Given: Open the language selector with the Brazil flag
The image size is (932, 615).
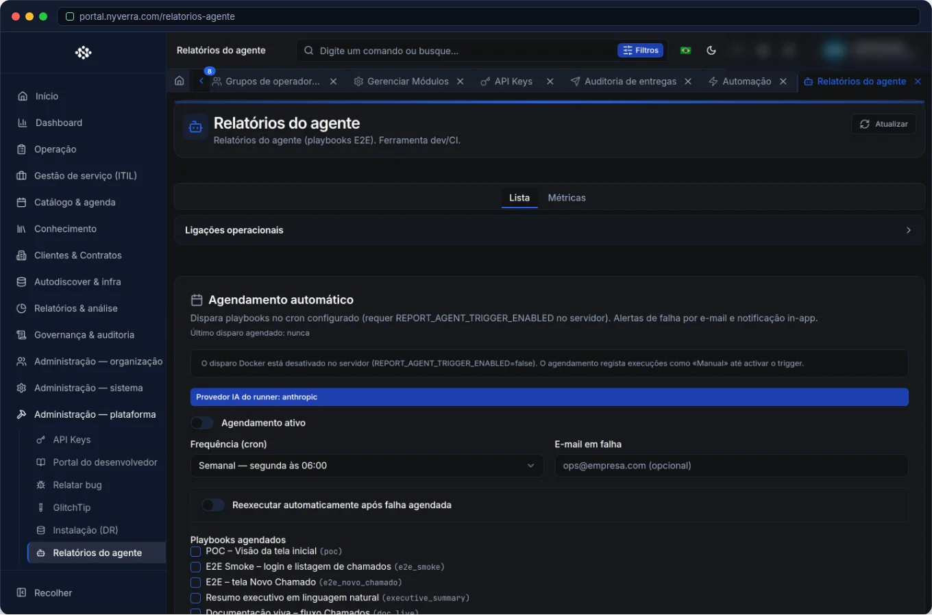Looking at the screenshot, I should tap(685, 50).
